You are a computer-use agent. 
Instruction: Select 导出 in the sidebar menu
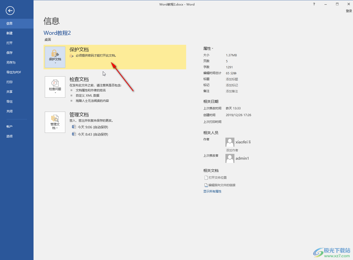[x=17, y=102]
